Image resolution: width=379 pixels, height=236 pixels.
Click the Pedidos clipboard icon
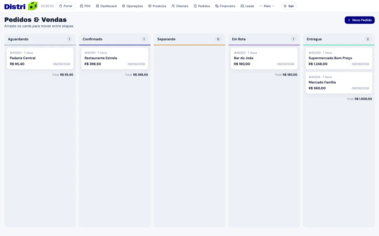(195, 6)
